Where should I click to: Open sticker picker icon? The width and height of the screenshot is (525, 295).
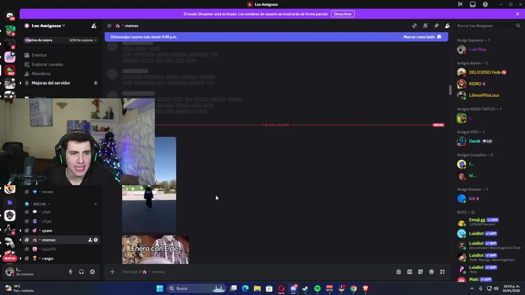[420, 272]
